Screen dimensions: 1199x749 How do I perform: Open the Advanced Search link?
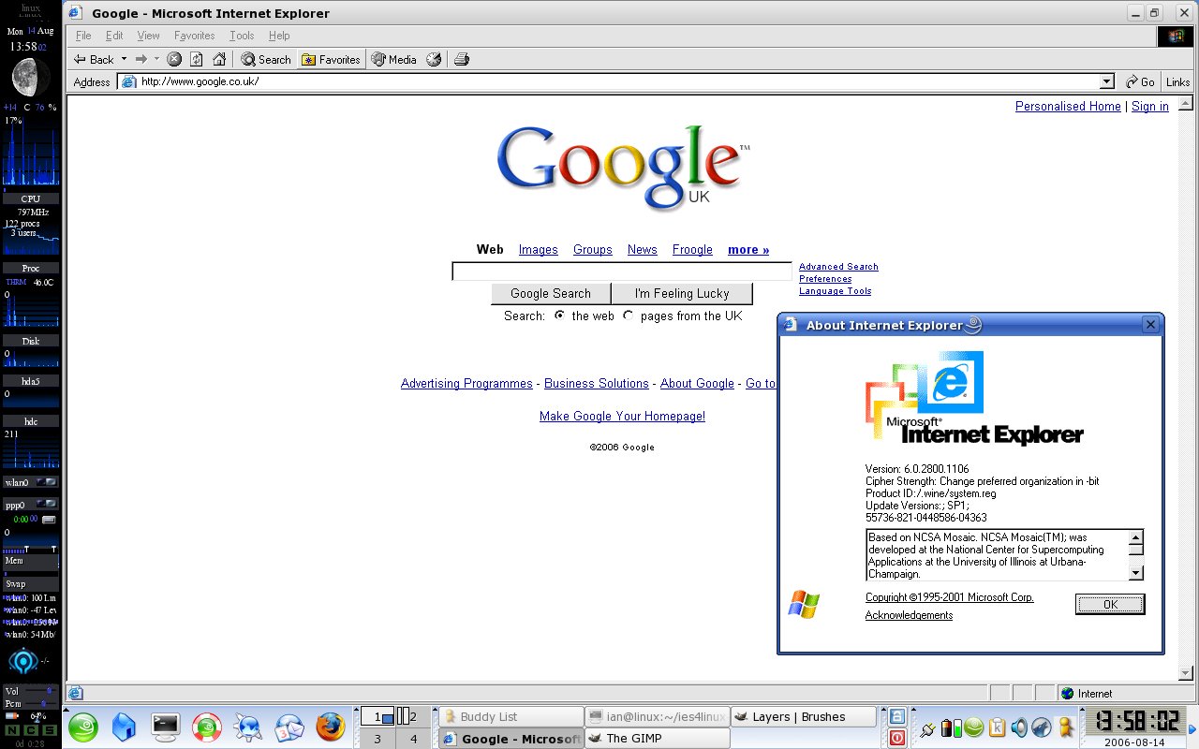point(838,267)
